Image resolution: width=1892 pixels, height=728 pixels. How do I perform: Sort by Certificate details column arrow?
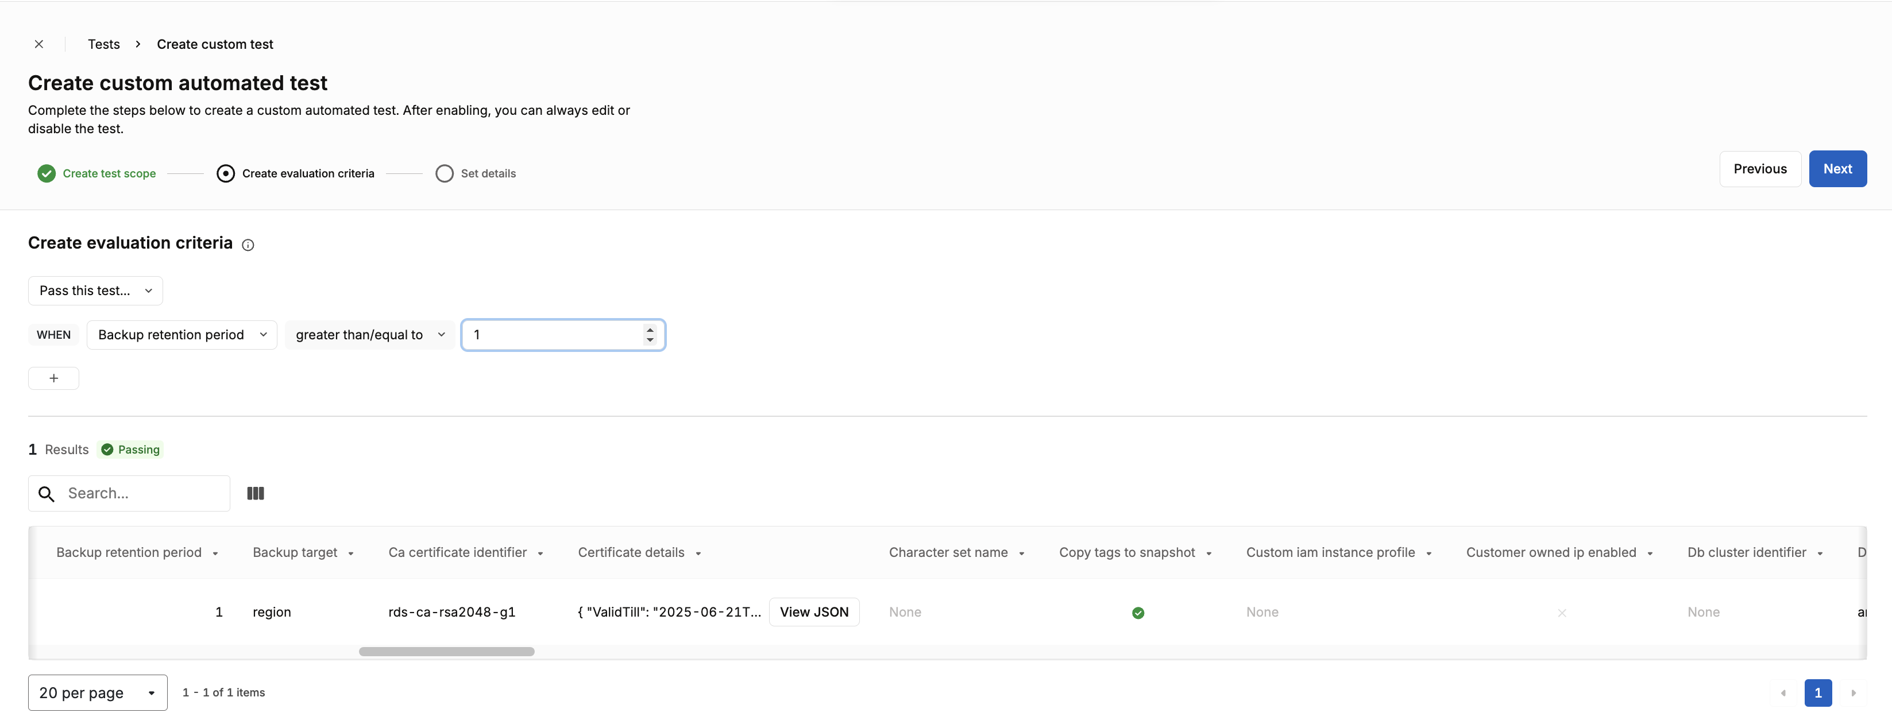[698, 554]
